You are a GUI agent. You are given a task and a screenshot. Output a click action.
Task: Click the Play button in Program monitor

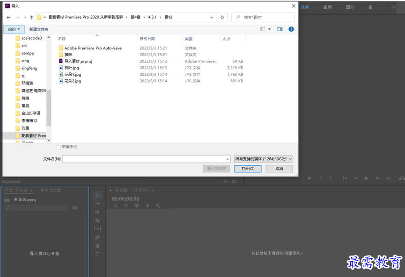click(367, 178)
